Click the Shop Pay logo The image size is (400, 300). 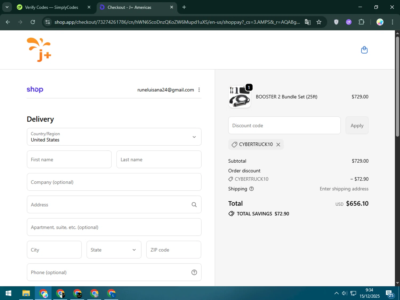click(x=35, y=90)
